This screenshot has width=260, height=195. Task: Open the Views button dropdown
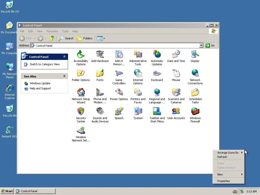[104, 39]
